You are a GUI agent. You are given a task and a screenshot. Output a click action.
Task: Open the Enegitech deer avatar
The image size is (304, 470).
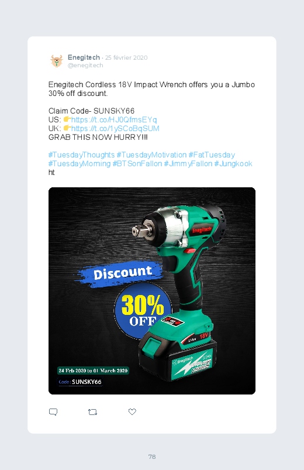tap(56, 61)
